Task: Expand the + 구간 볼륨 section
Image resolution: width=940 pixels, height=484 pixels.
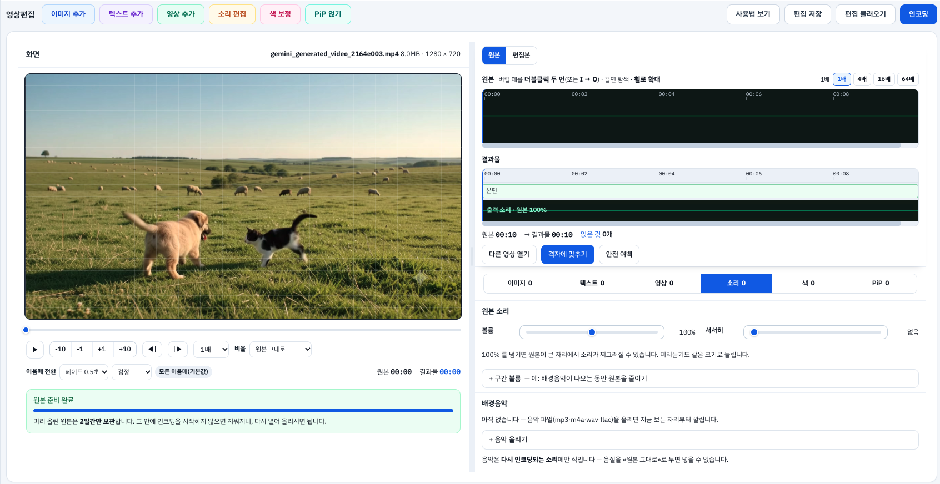Action: click(x=700, y=379)
